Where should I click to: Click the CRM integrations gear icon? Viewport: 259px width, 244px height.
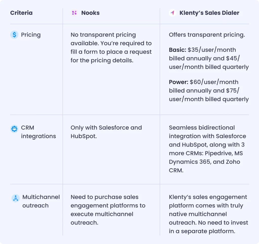pos(14,129)
